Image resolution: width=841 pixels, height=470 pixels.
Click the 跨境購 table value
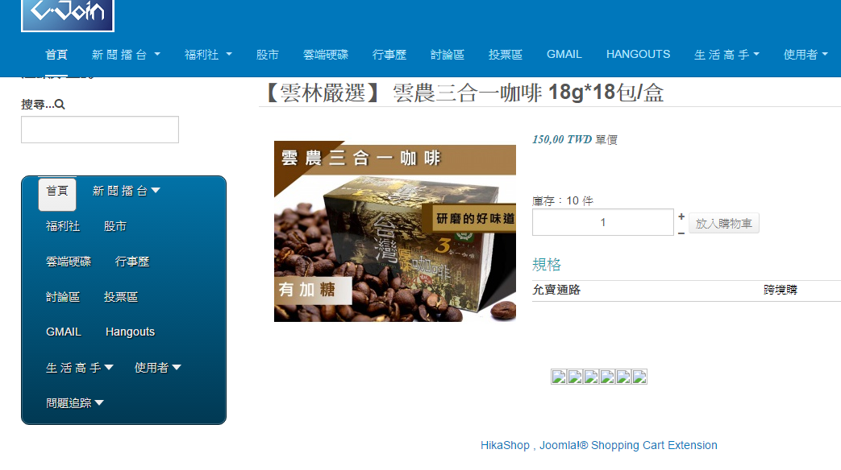click(x=781, y=291)
